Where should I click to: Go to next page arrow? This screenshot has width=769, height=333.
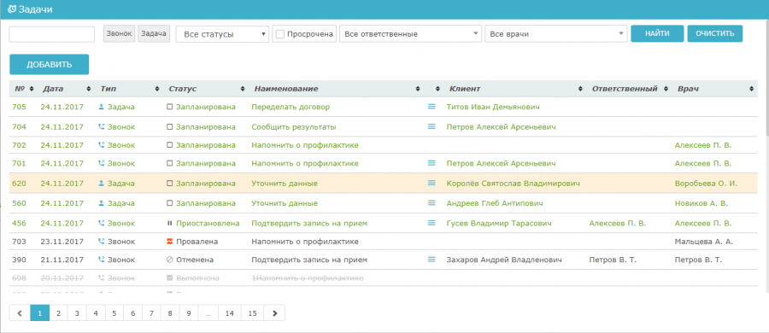[x=274, y=313]
